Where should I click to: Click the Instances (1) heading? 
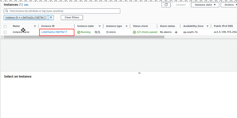13,4
